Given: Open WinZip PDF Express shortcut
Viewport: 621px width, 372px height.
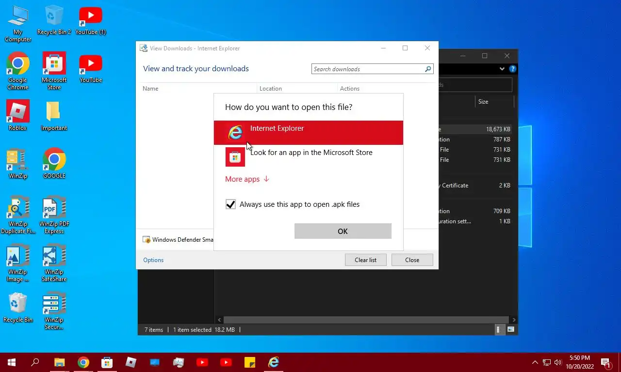Looking at the screenshot, I should pyautogui.click(x=54, y=215).
